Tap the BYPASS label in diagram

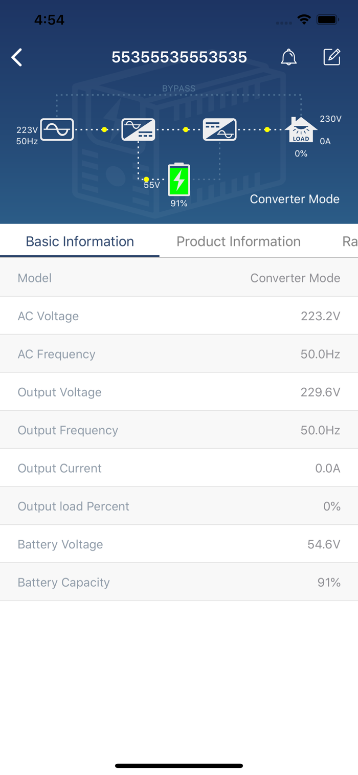click(x=178, y=88)
